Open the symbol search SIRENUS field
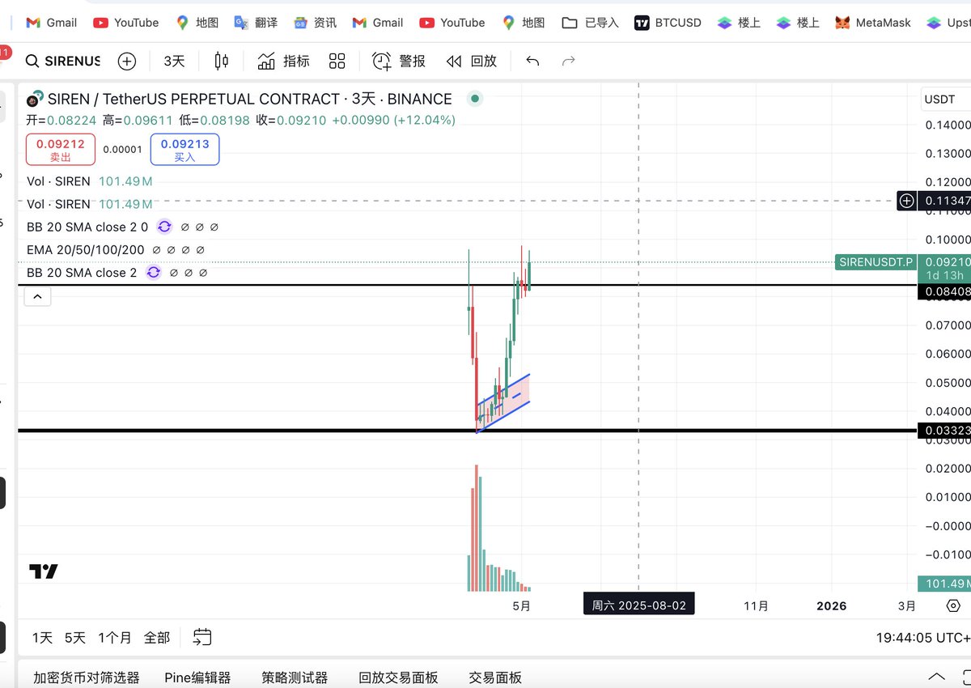The width and height of the screenshot is (971, 688). (x=62, y=61)
